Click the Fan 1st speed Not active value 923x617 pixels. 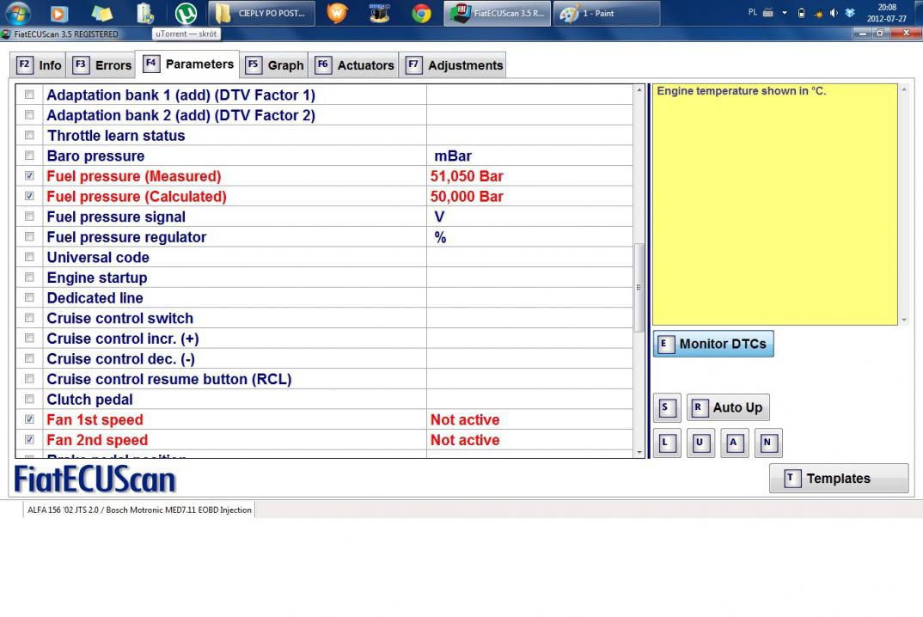pos(465,419)
